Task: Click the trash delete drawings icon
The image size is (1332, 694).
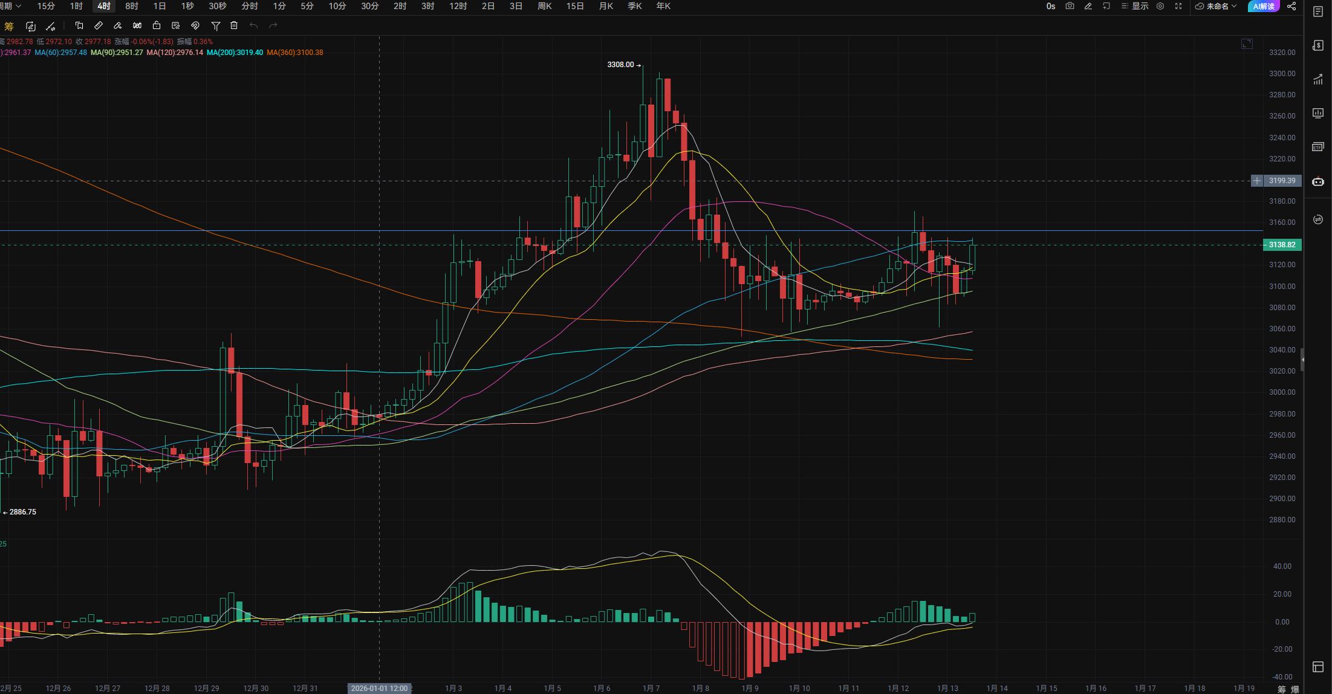Action: [x=234, y=25]
